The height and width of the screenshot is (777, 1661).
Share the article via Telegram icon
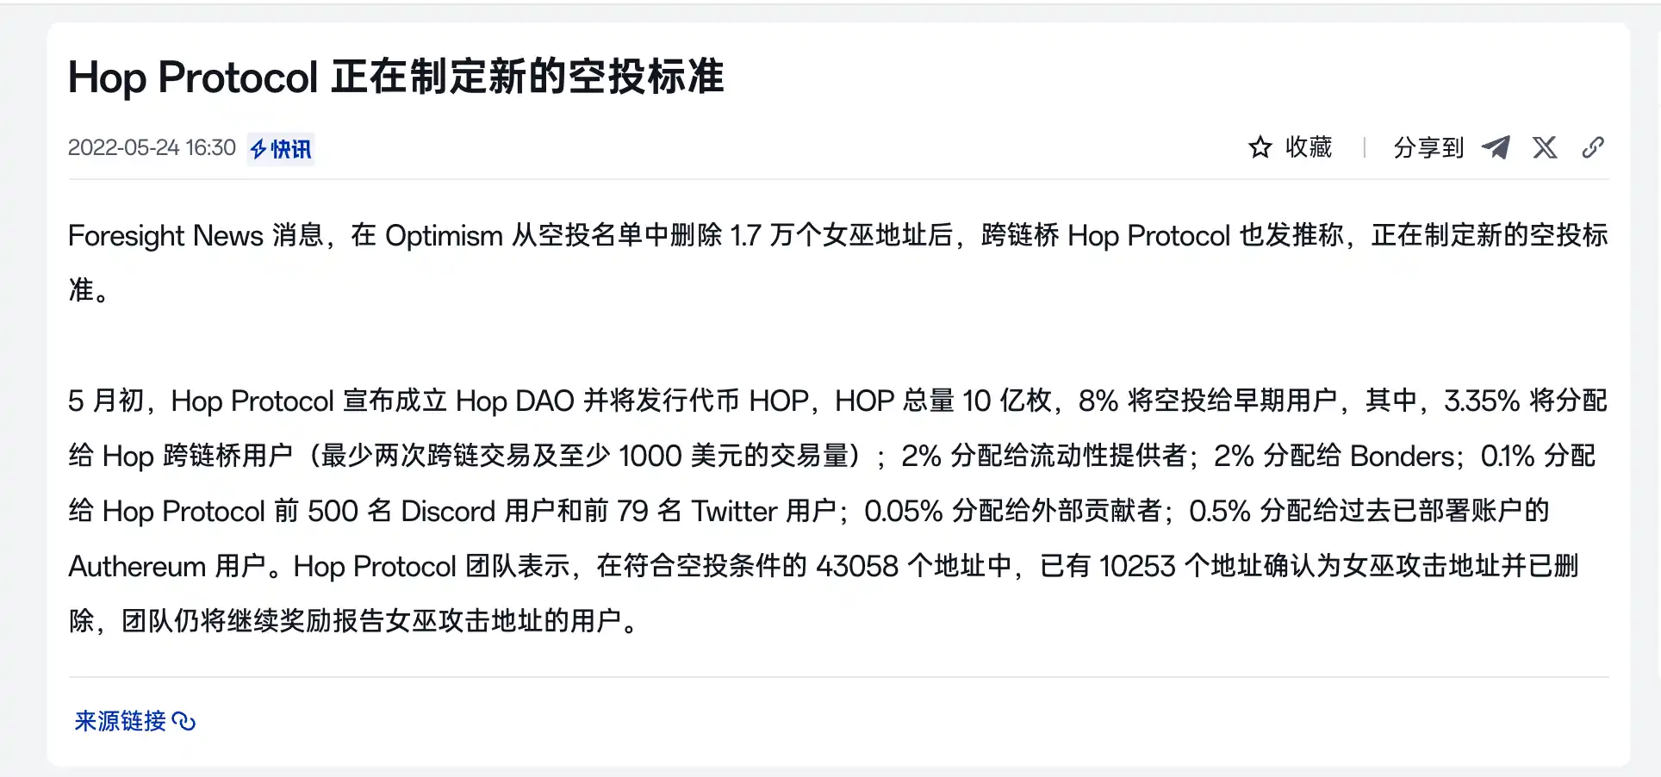(x=1496, y=147)
